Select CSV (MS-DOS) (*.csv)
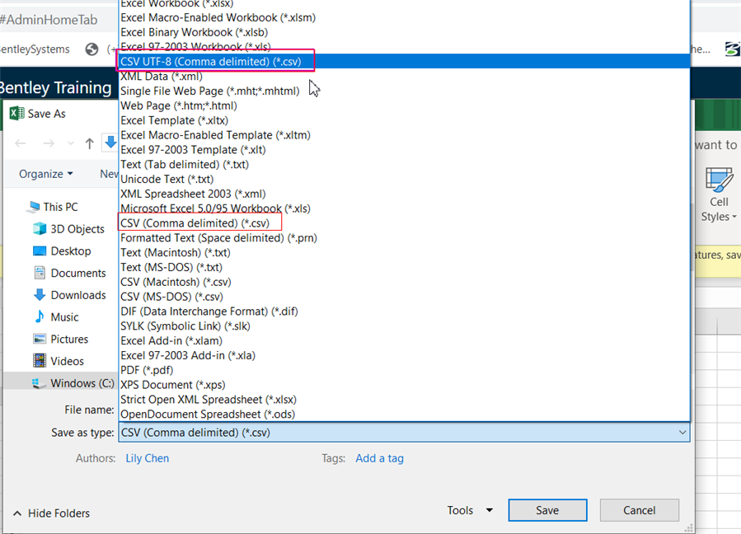741x534 pixels. point(404,297)
